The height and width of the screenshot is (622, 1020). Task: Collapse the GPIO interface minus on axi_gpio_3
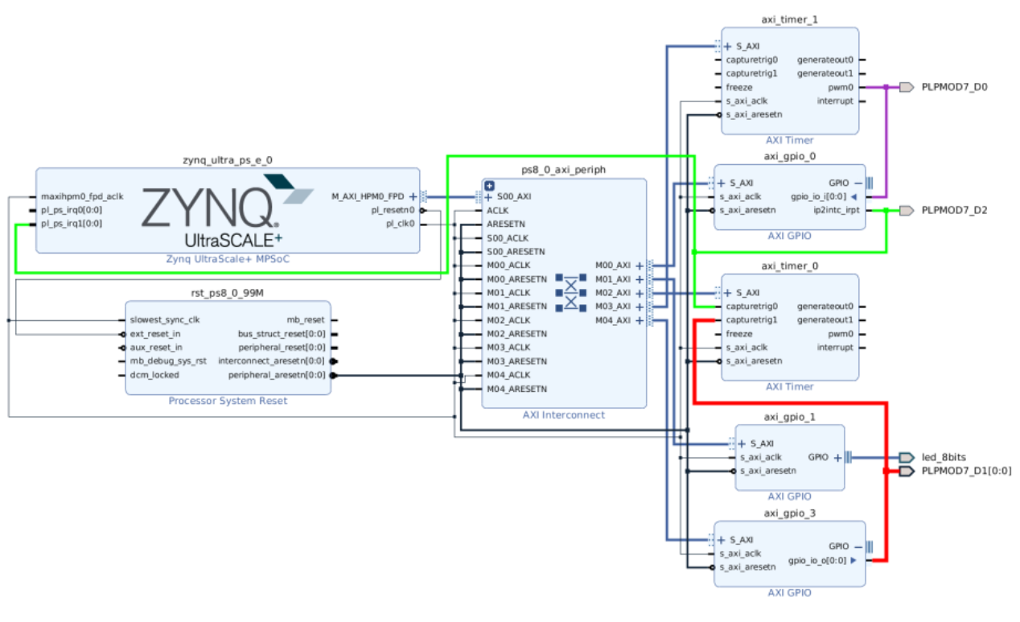[858, 546]
